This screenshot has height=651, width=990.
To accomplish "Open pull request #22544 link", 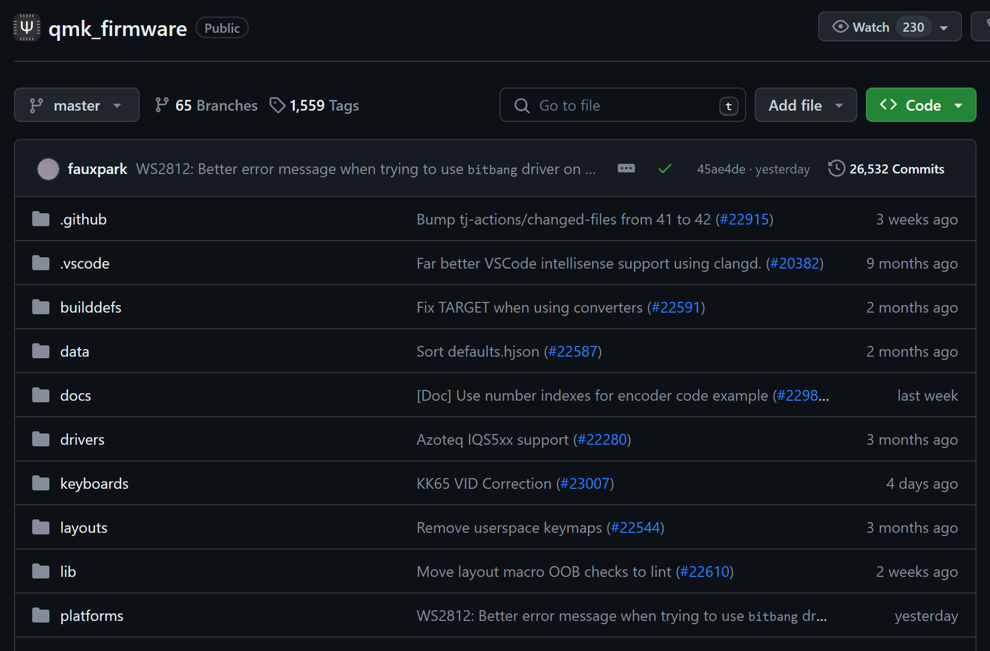I will (x=635, y=527).
